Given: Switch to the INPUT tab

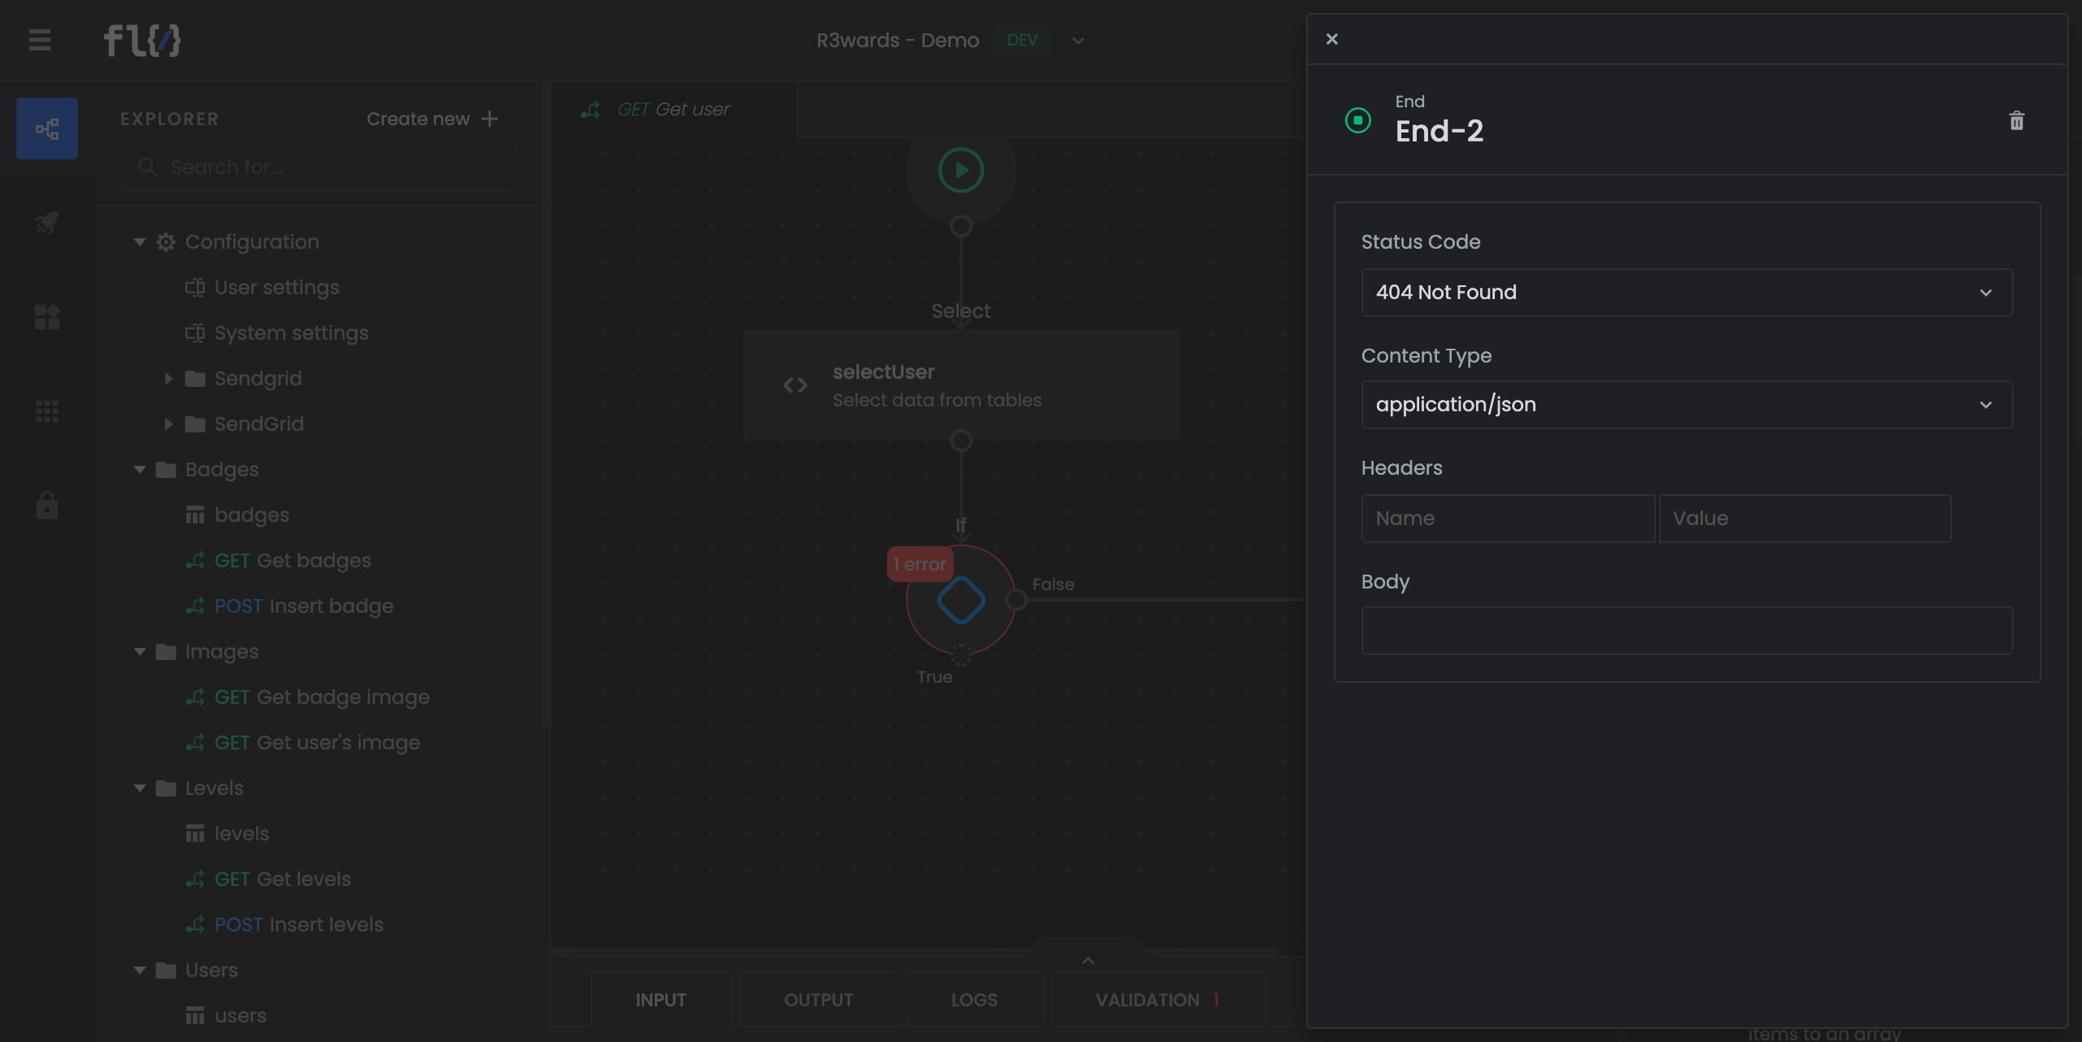Looking at the screenshot, I should 660,1000.
